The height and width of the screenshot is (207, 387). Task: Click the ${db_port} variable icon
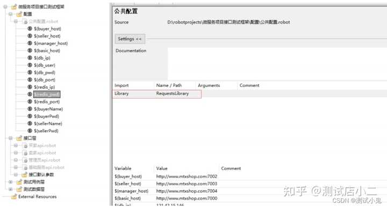(x=30, y=80)
